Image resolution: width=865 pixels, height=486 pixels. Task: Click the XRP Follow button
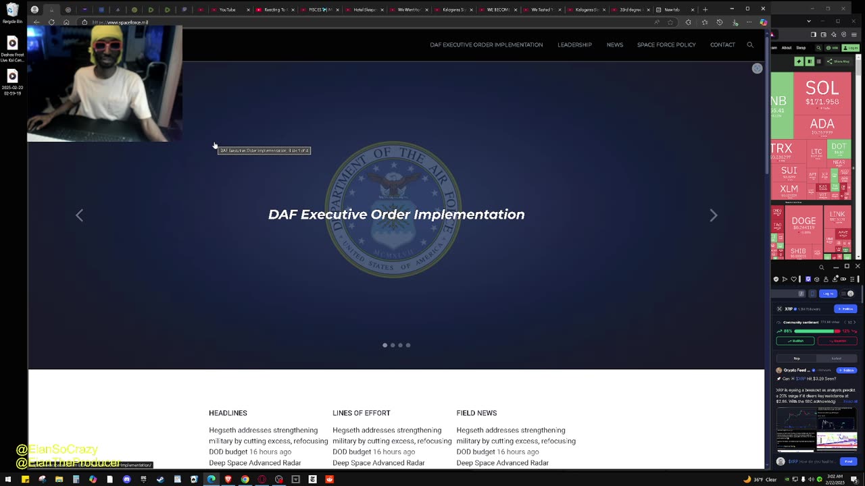[845, 308]
